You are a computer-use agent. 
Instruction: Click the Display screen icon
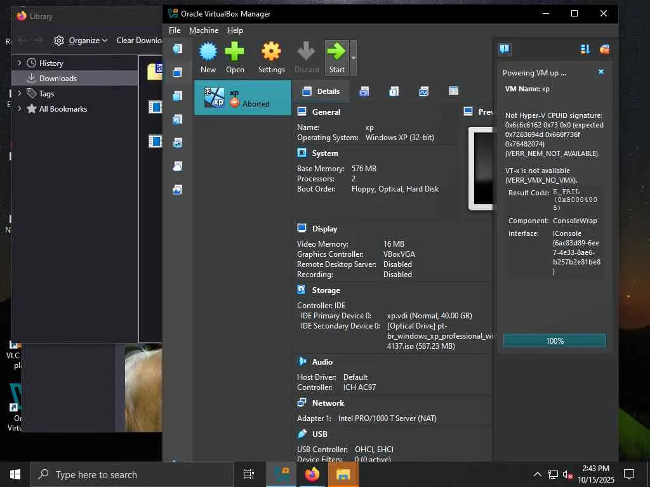(x=302, y=228)
